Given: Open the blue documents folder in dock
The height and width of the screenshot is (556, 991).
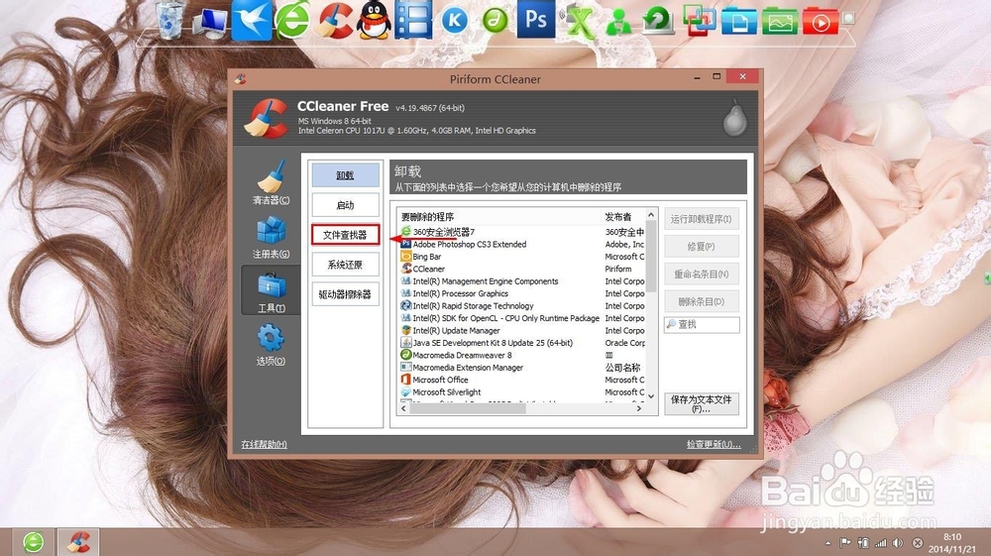Looking at the screenshot, I should pyautogui.click(x=739, y=21).
